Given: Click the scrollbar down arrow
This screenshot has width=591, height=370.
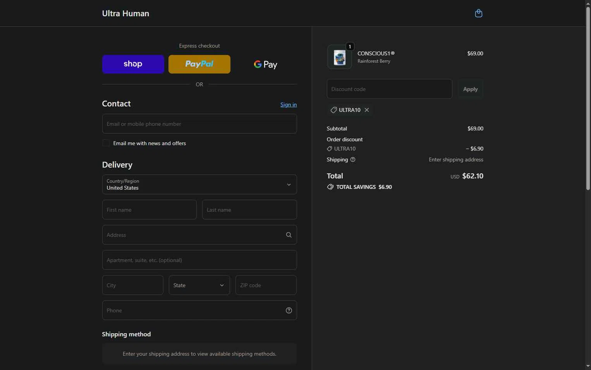Looking at the screenshot, I should click(588, 366).
